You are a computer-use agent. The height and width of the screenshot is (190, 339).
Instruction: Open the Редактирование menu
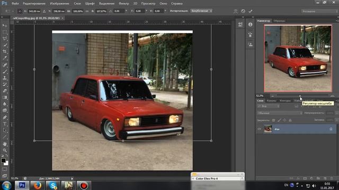[34, 4]
